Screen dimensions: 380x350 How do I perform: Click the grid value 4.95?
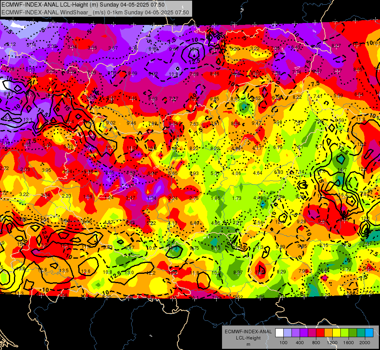[216, 223]
